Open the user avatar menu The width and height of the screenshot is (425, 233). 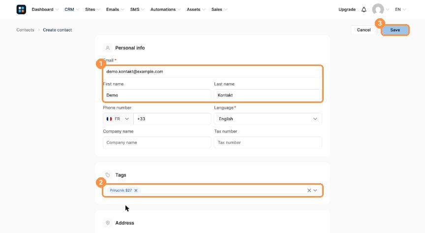pos(378,9)
